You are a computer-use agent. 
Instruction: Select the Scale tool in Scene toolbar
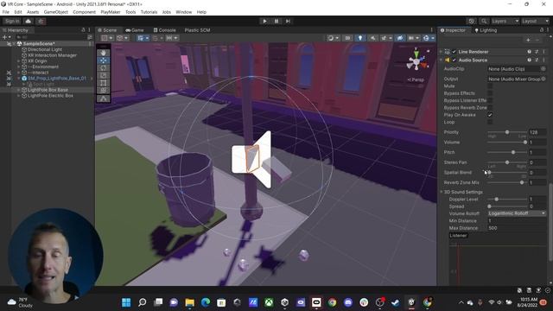click(104, 75)
